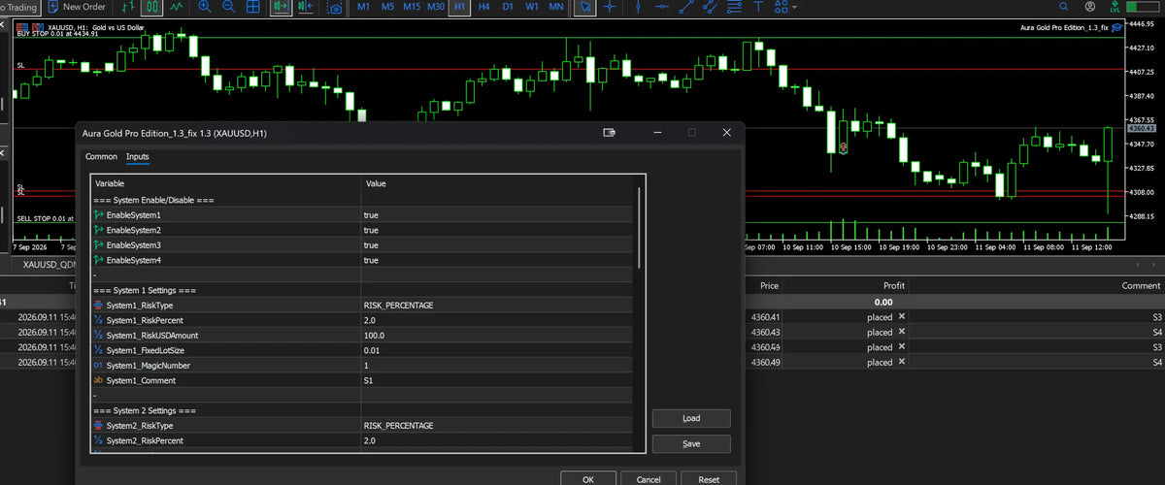Draw a horizontal line on chart
The height and width of the screenshot is (485, 1165).
click(x=662, y=7)
